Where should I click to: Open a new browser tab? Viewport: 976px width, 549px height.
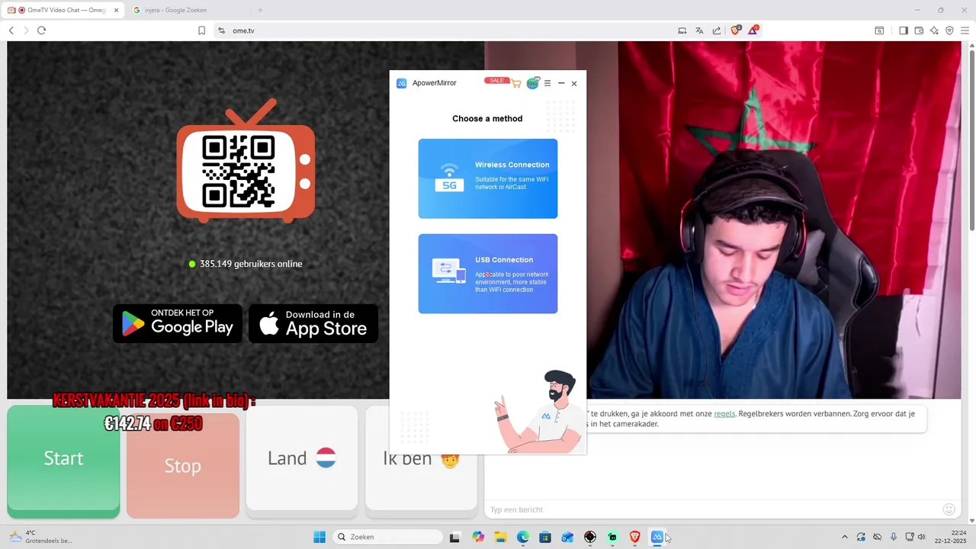point(260,10)
